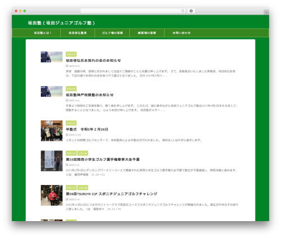Screen dimensions: 281x238
Task: Click thumbnail of 神戸校閉塾 article
Action: 52,92
